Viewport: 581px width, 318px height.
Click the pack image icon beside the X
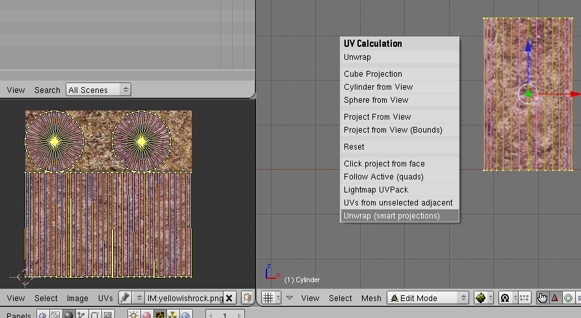pos(247,298)
